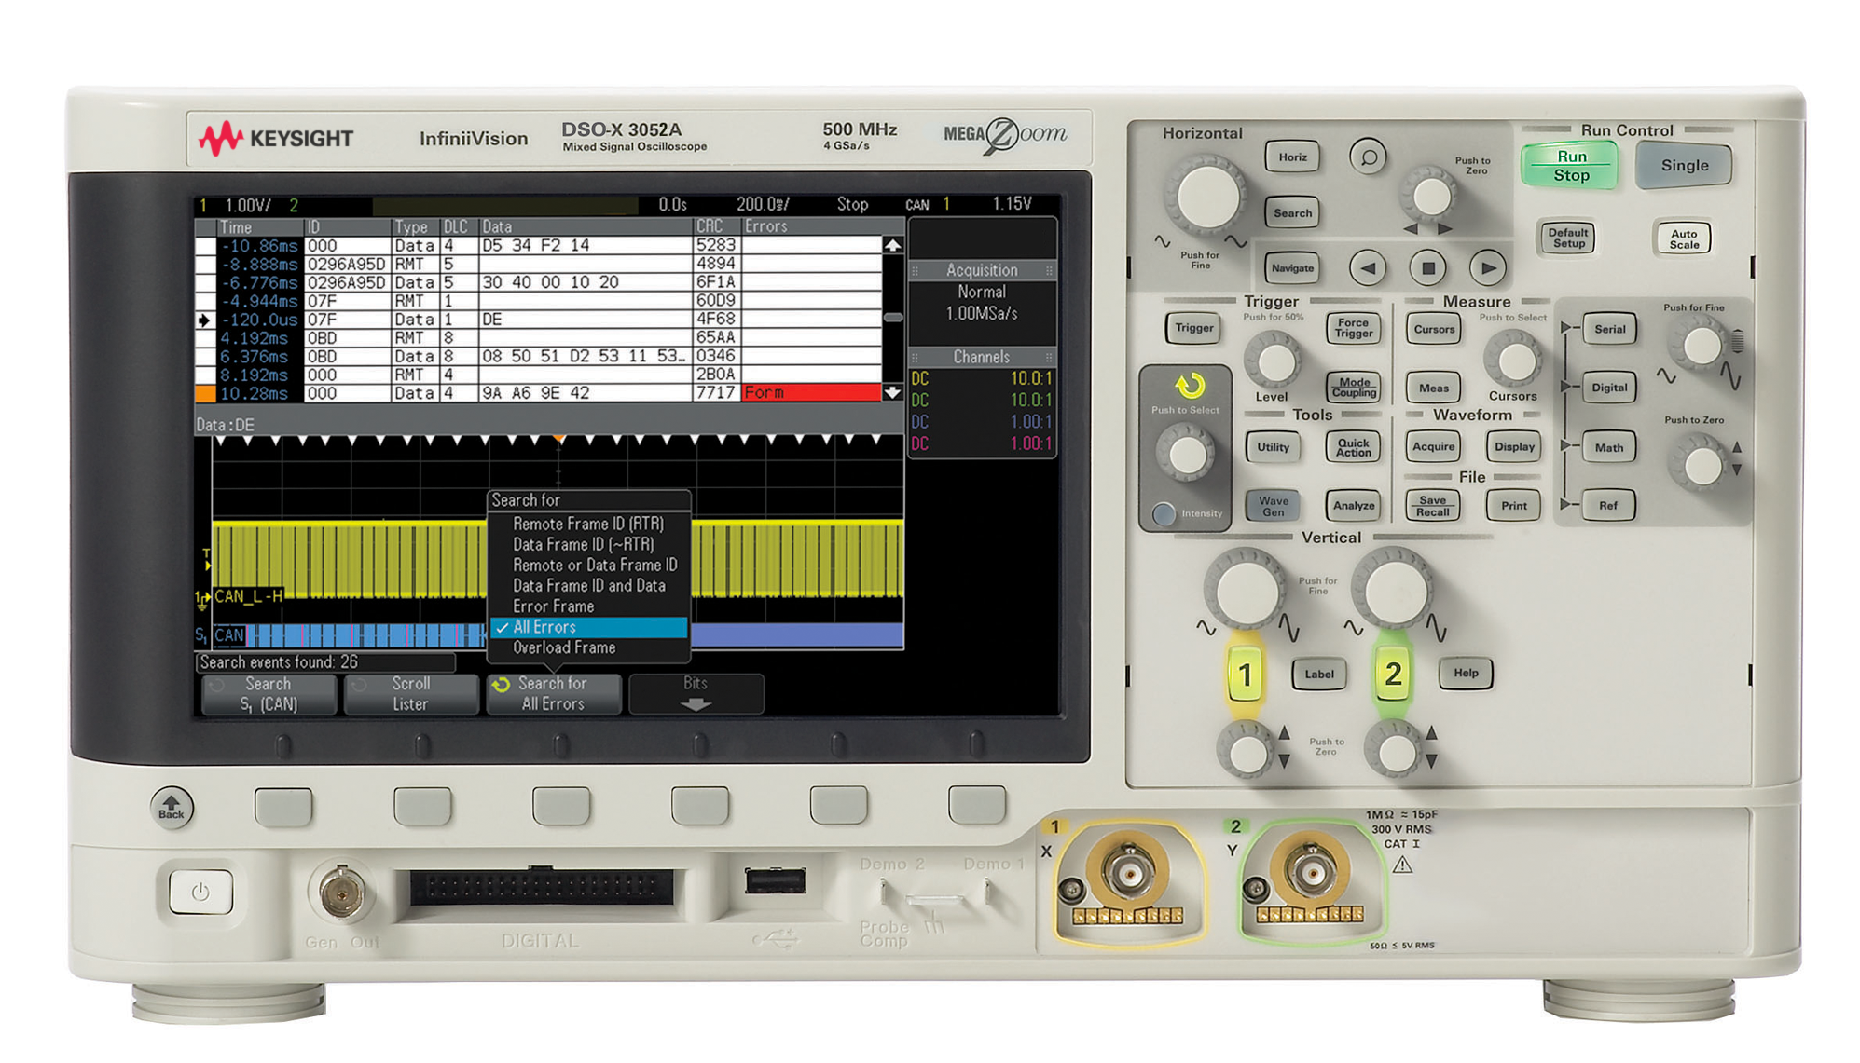Adjust the trigger Level knob
Screen dimensions: 1860x1063
tap(1274, 359)
